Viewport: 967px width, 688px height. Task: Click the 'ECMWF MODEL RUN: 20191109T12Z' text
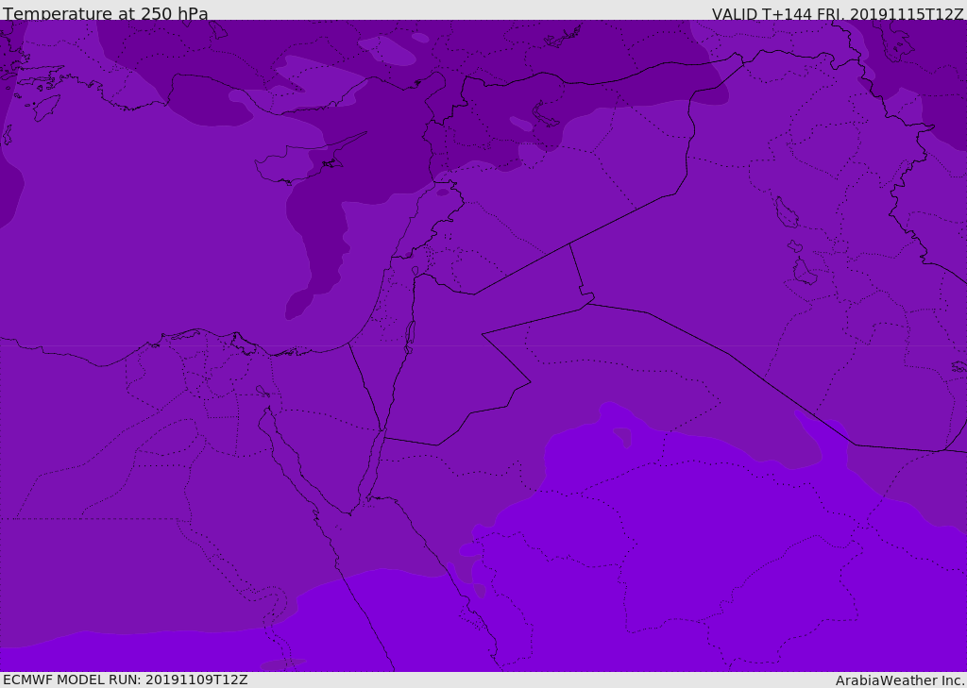[126, 680]
